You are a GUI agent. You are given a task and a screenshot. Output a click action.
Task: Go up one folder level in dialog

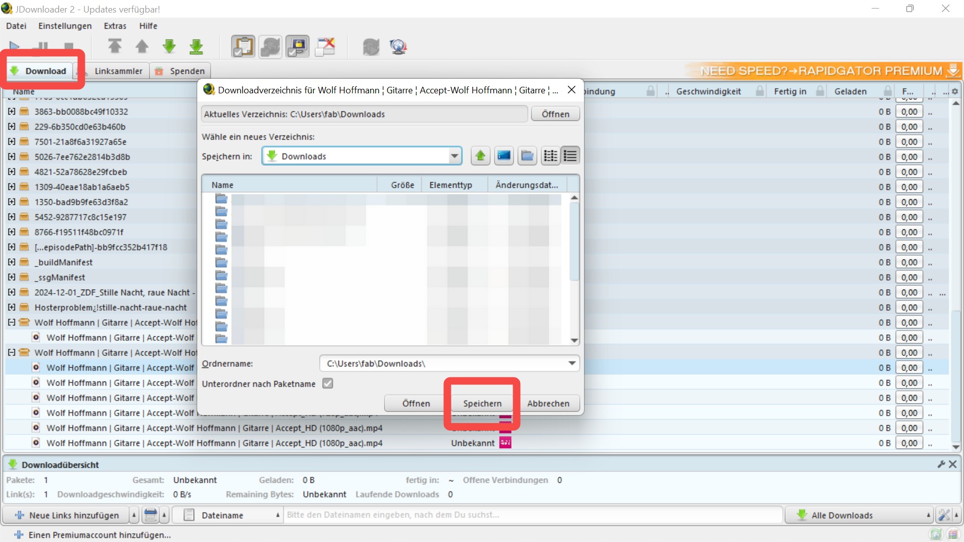[x=480, y=156]
